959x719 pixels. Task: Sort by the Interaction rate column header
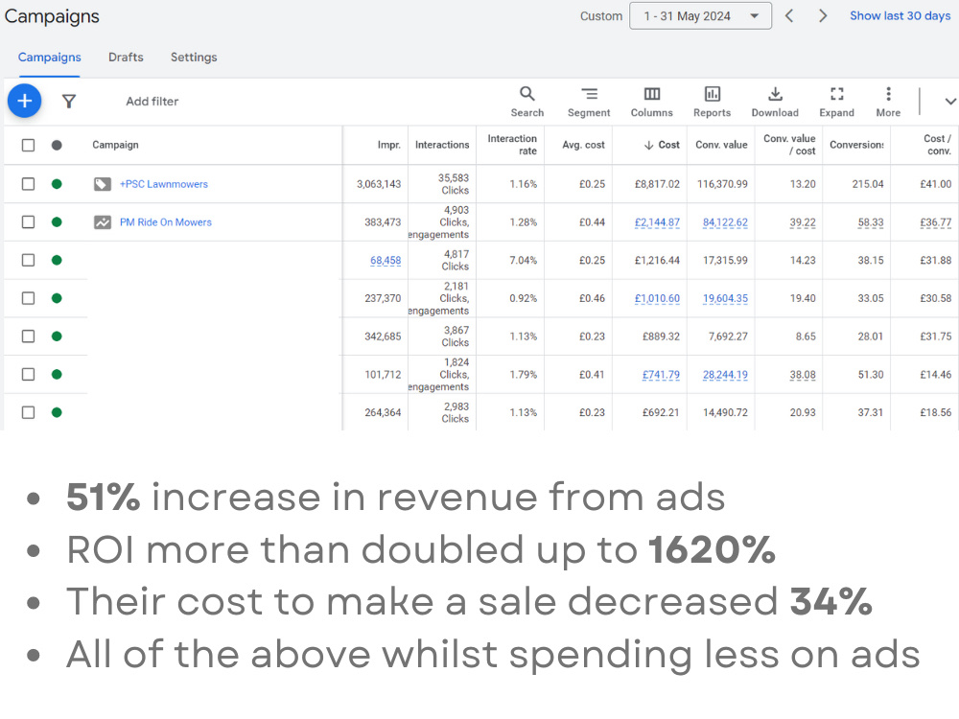(512, 145)
